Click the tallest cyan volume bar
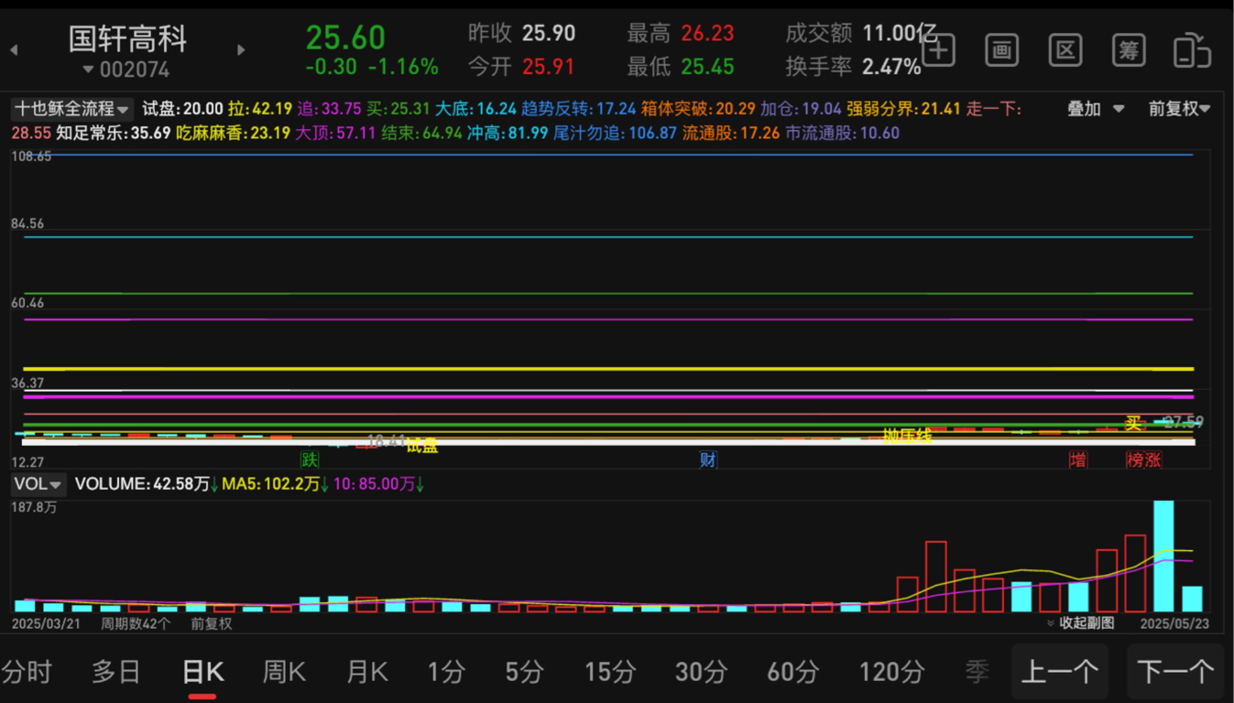Image resolution: width=1234 pixels, height=703 pixels. click(x=1163, y=556)
